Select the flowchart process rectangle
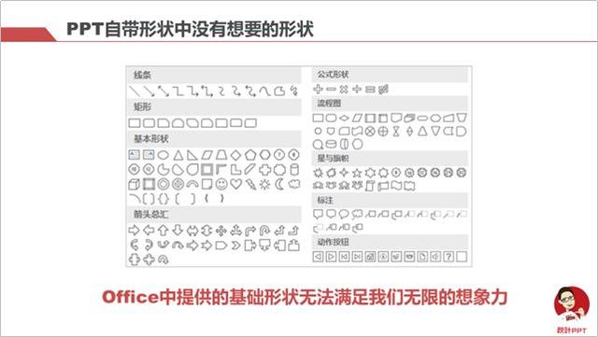This screenshot has height=337, width=598. 318,118
